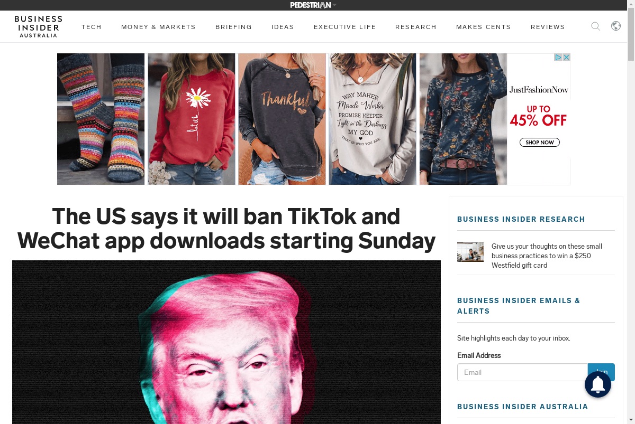
Task: Open the Tech menu
Action: [92, 27]
